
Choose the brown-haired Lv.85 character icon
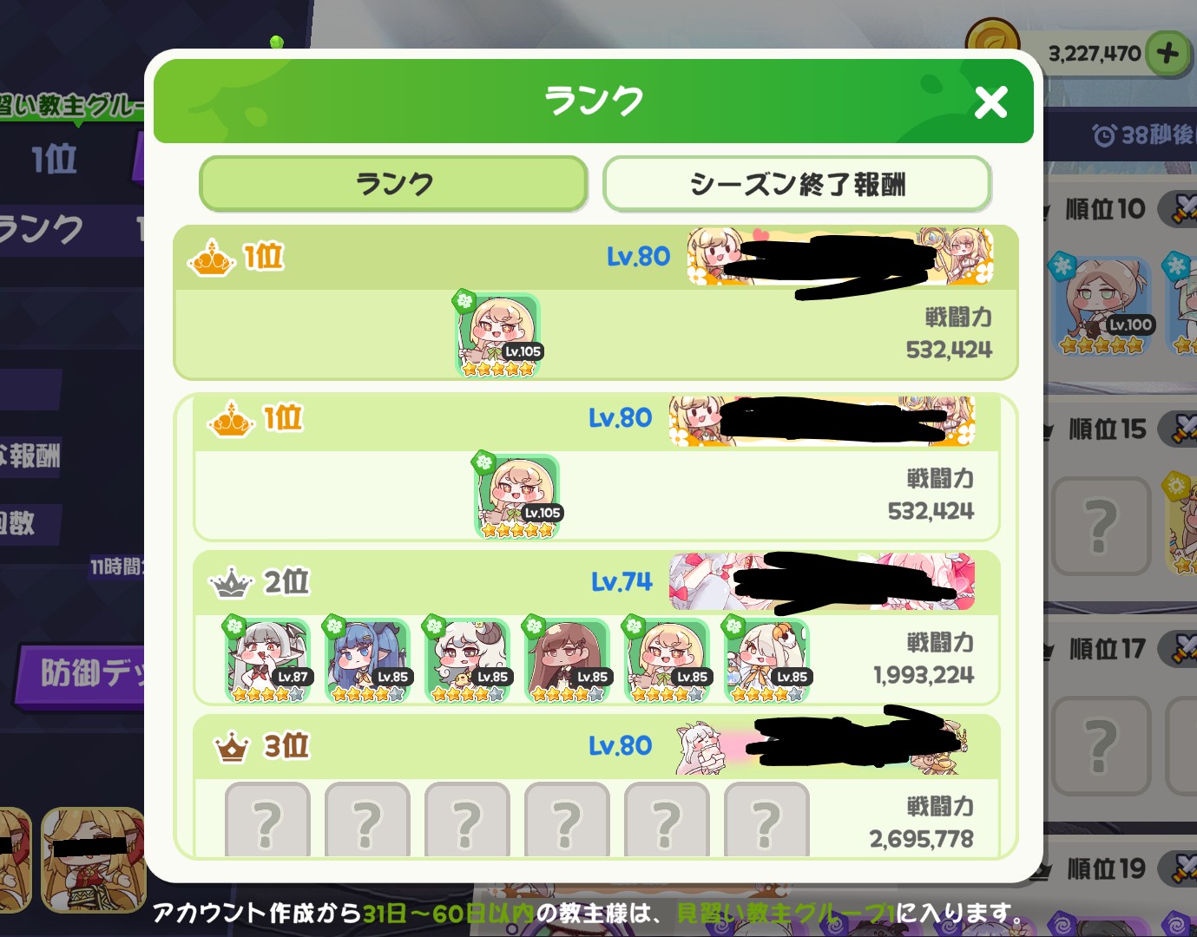coord(567,659)
